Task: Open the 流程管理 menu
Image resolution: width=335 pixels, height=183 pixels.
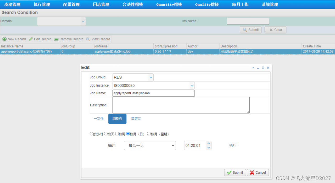Action: [x=12, y=4]
